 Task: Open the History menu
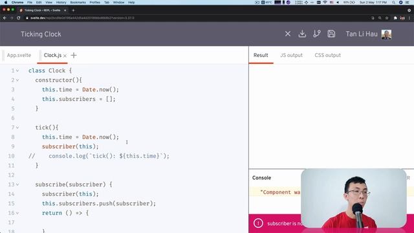(61, 3)
